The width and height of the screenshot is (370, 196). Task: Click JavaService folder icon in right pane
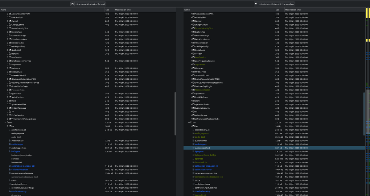pyautogui.click(x=194, y=57)
